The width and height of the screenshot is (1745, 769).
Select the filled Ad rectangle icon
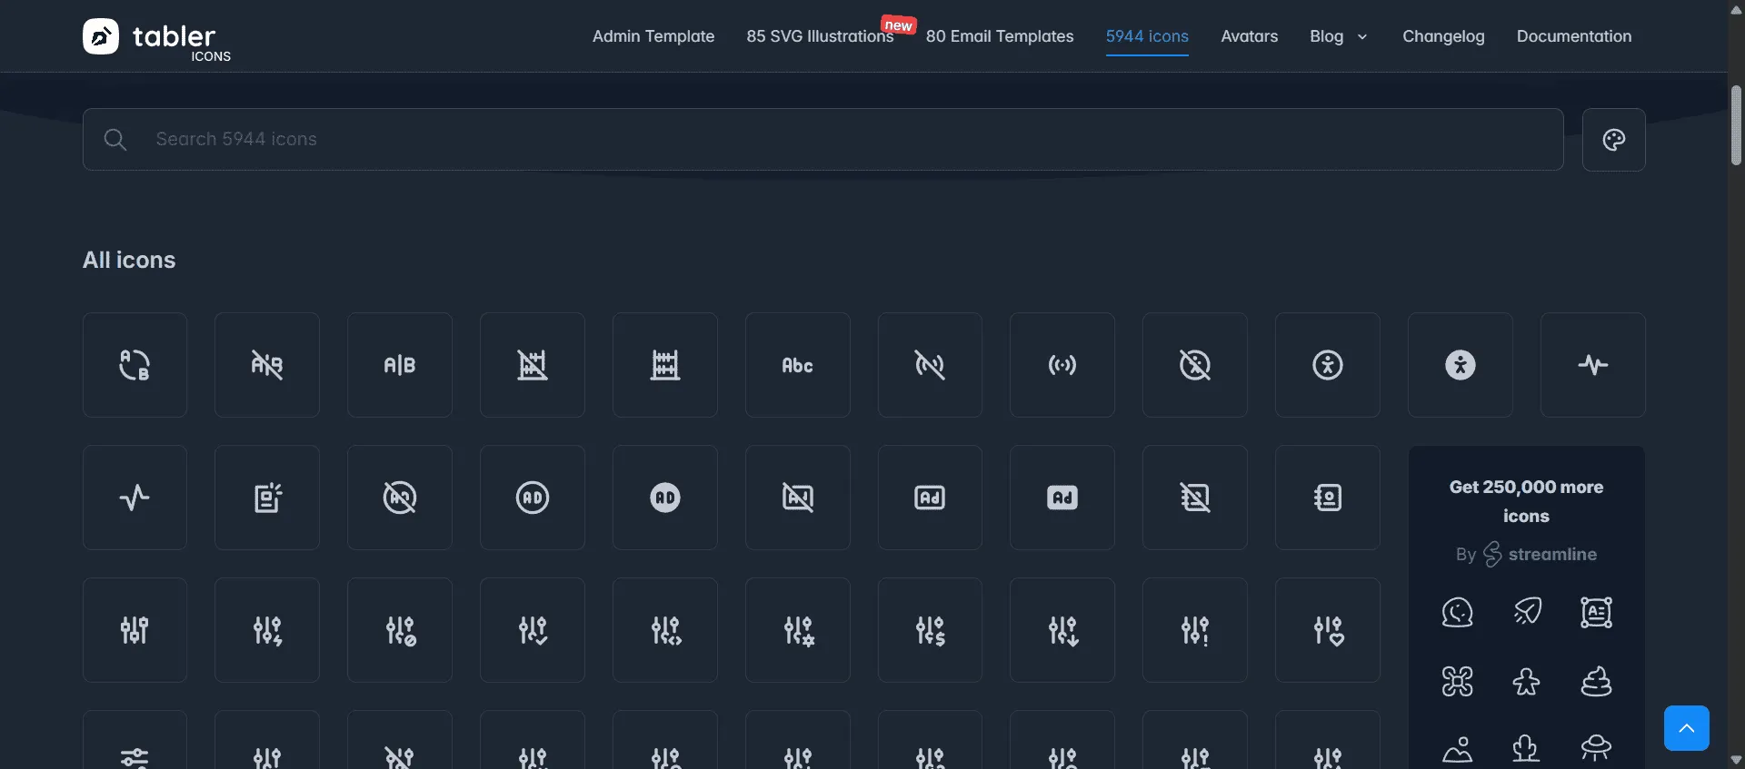pyautogui.click(x=1062, y=498)
